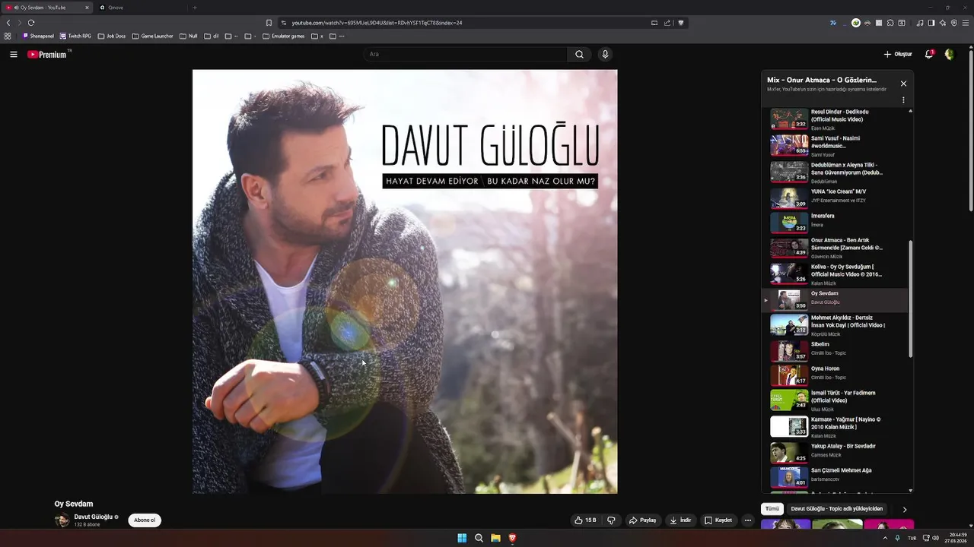Click the Brave icon in taskbar
This screenshot has width=974, height=547.
[x=512, y=538]
